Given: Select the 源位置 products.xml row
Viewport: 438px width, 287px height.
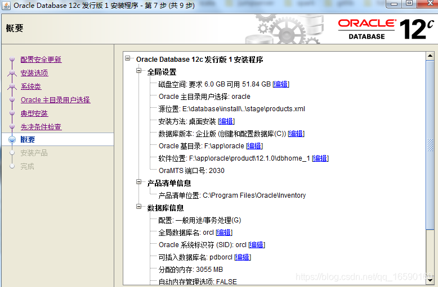Looking at the screenshot, I should 232,109.
